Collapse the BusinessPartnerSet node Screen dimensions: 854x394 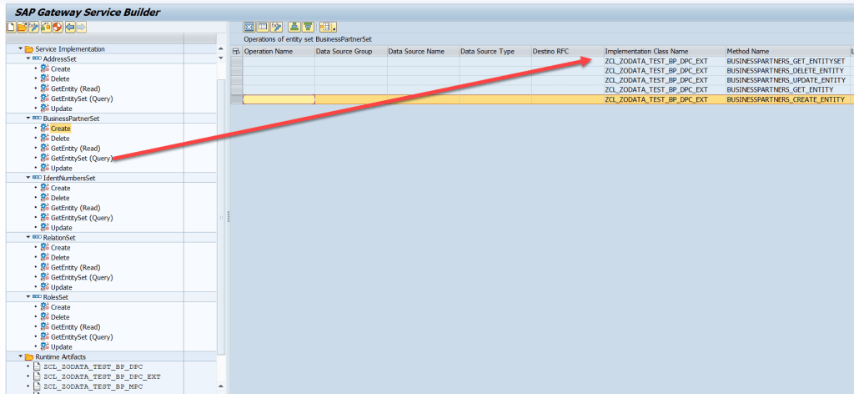pyautogui.click(x=28, y=119)
